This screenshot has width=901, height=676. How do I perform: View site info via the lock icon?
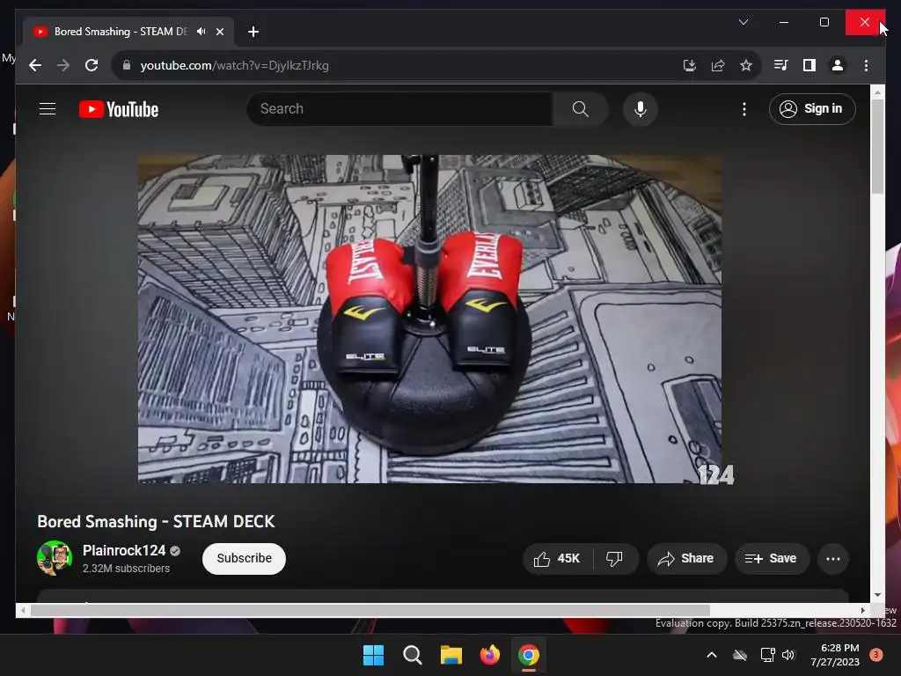127,65
